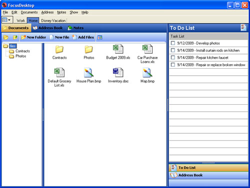Open the Notes menu
Viewport: 250px width, 188px height.
(61, 13)
